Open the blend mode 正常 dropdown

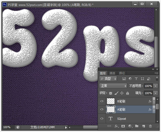pyautogui.click(x=113, y=86)
